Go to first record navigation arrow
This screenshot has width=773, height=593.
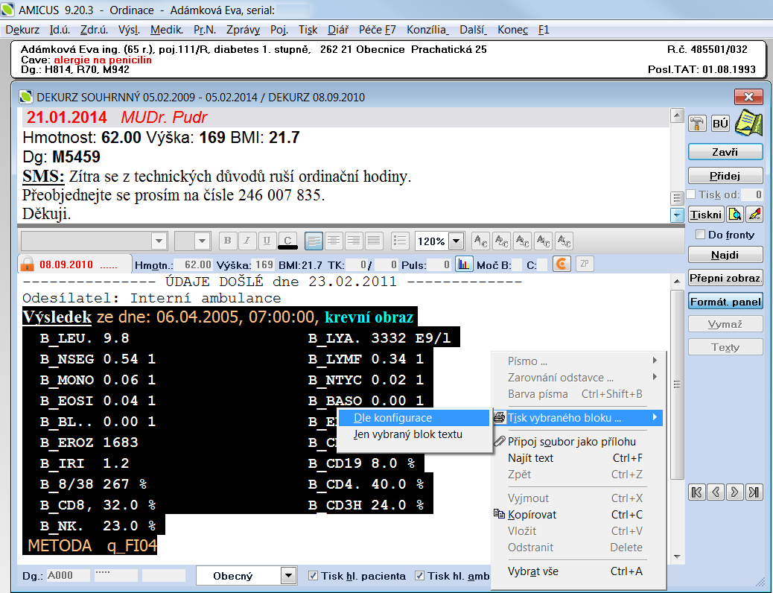[696, 492]
